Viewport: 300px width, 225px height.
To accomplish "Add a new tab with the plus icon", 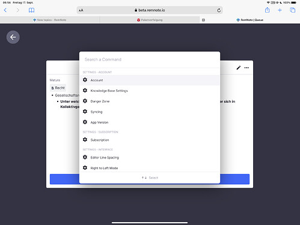I will tap(280, 10).
